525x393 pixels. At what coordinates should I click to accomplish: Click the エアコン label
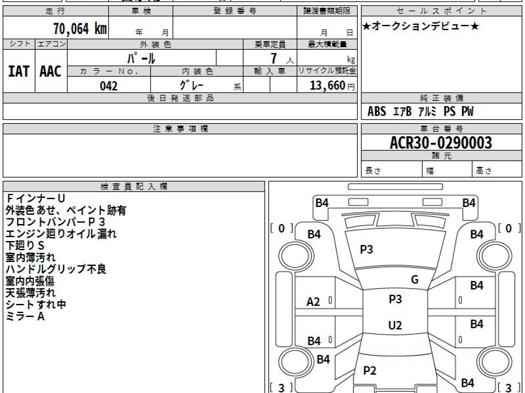click(51, 44)
